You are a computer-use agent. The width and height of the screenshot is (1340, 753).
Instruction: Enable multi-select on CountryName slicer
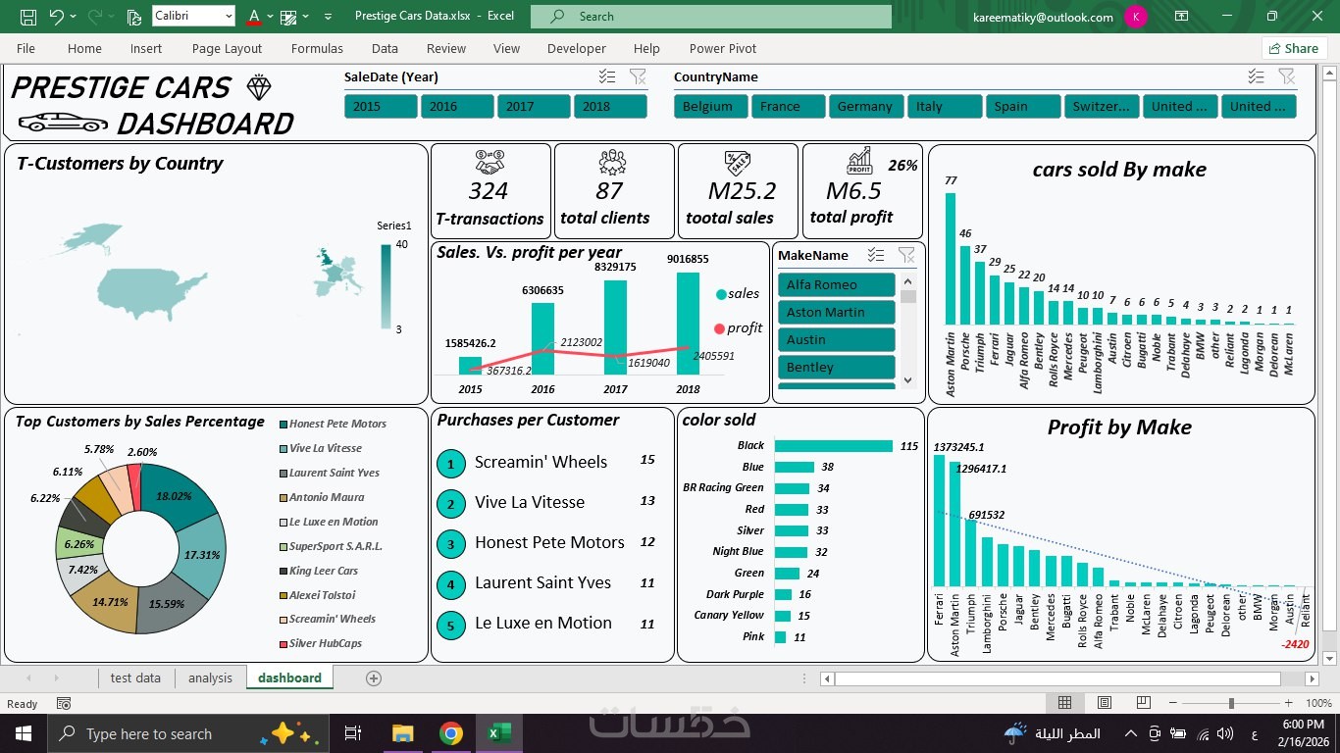tap(1256, 76)
